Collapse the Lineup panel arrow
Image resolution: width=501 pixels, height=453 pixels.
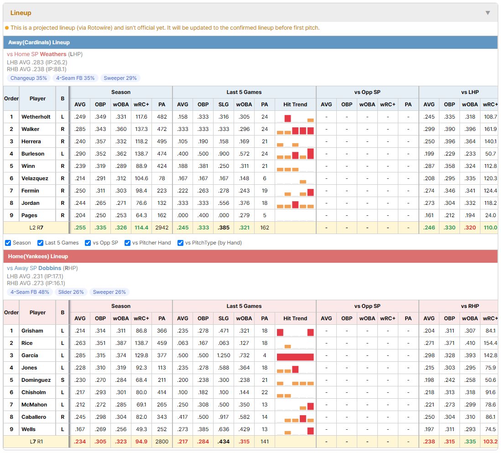tap(488, 13)
